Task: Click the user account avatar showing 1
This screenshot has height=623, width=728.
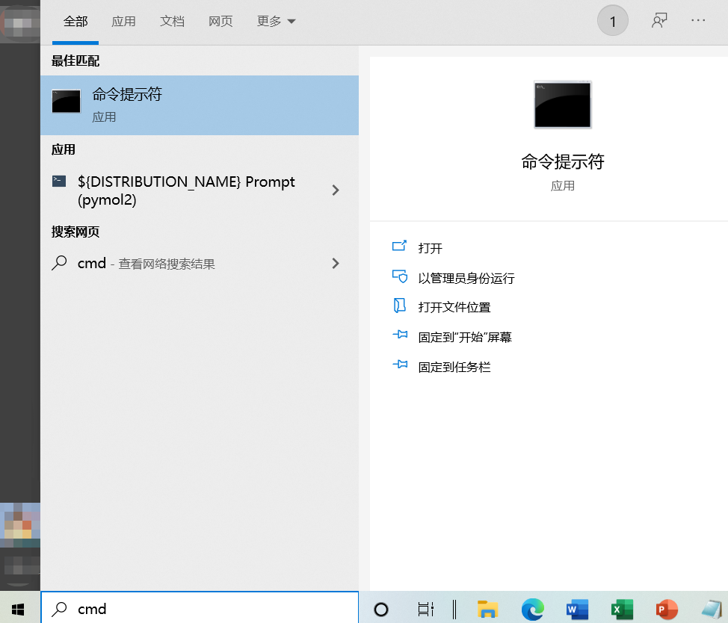Action: pos(613,20)
